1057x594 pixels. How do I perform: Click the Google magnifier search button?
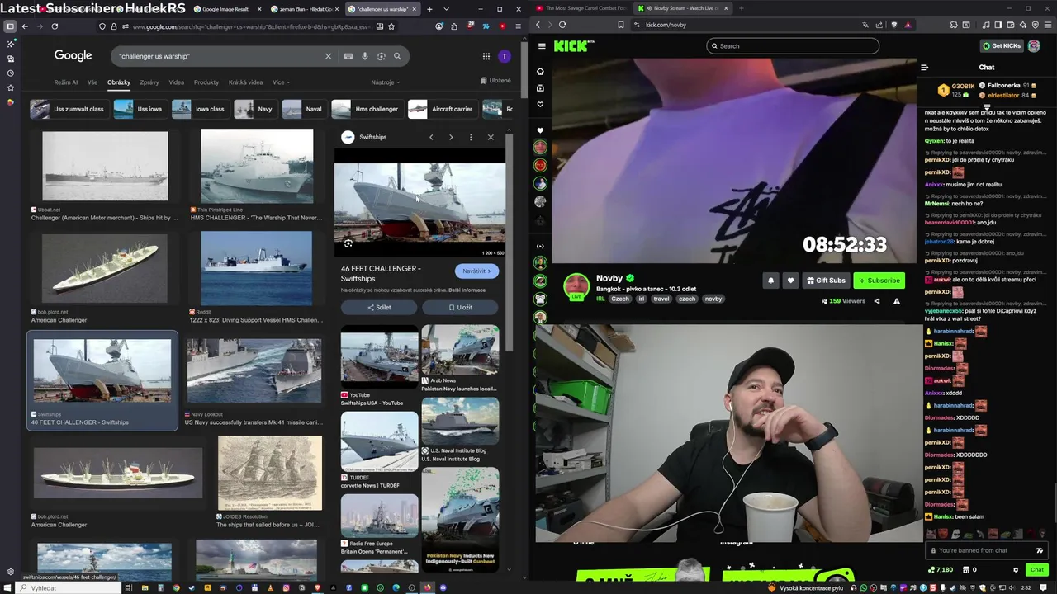(397, 56)
